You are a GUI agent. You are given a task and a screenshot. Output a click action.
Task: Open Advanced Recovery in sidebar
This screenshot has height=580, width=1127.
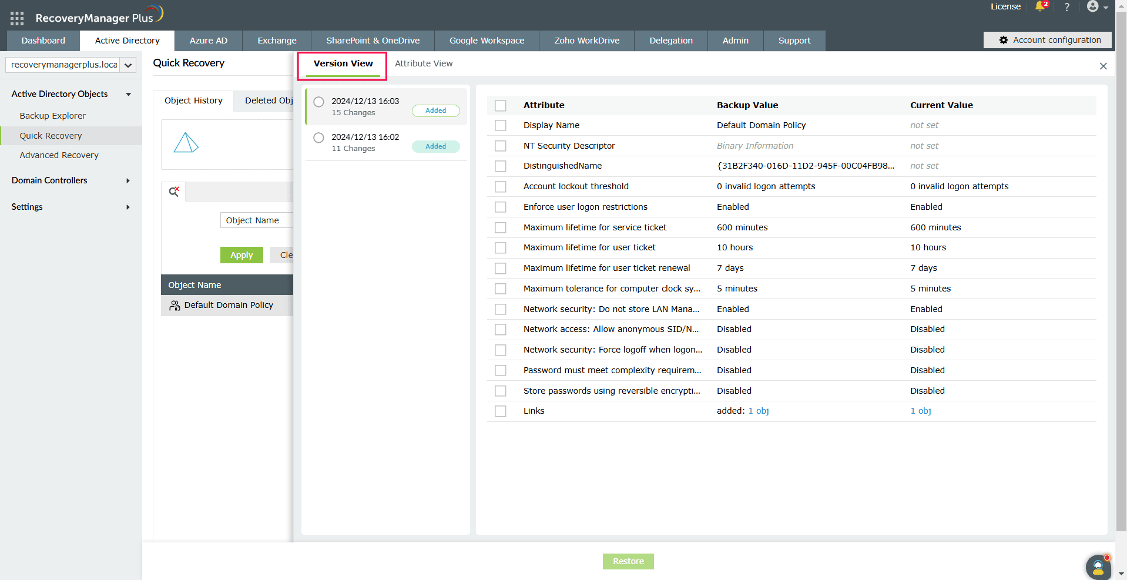pos(59,155)
